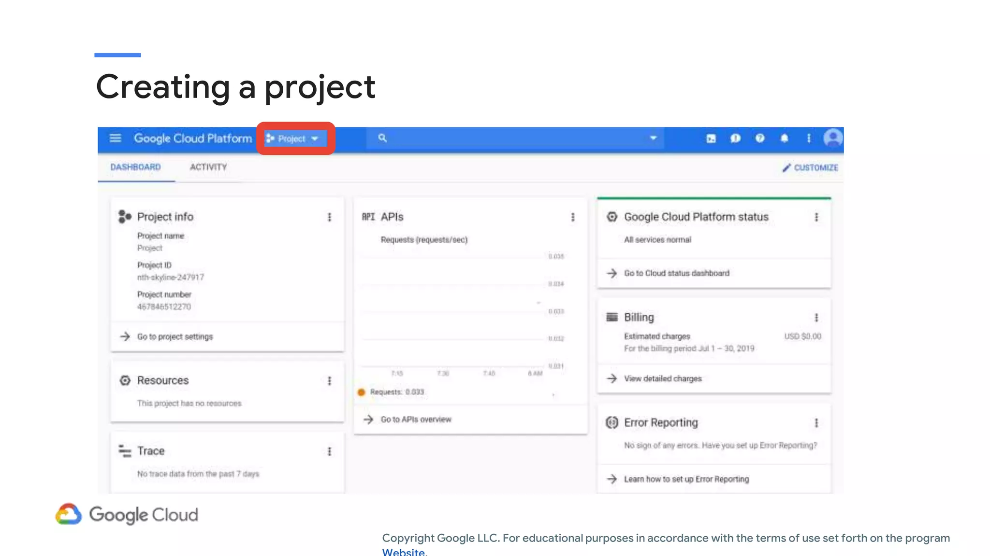This screenshot has width=990, height=556.
Task: Click the billing period Jul 1 – 30, 2019 text
Action: (689, 348)
